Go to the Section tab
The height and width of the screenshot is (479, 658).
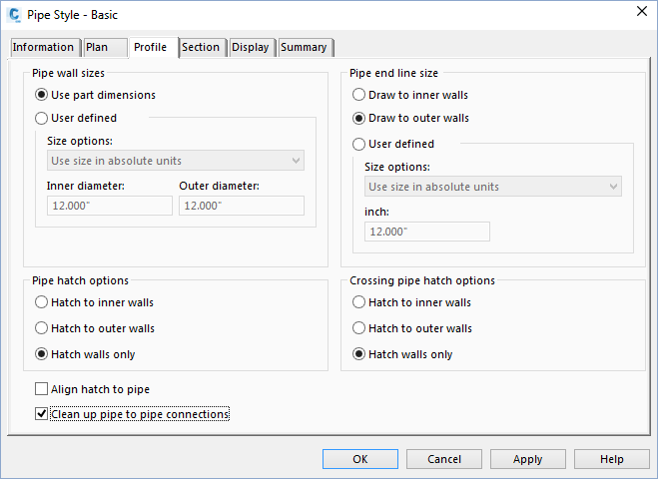click(x=201, y=48)
